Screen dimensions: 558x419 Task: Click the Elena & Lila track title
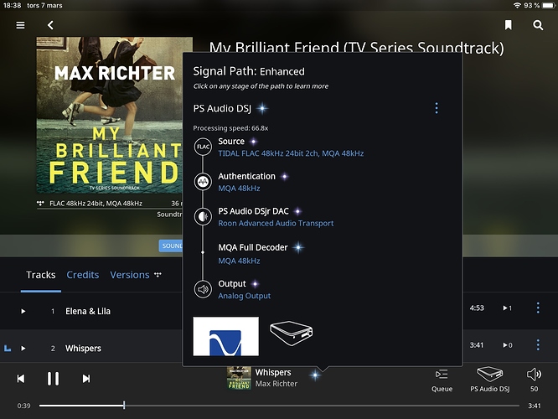coord(88,311)
